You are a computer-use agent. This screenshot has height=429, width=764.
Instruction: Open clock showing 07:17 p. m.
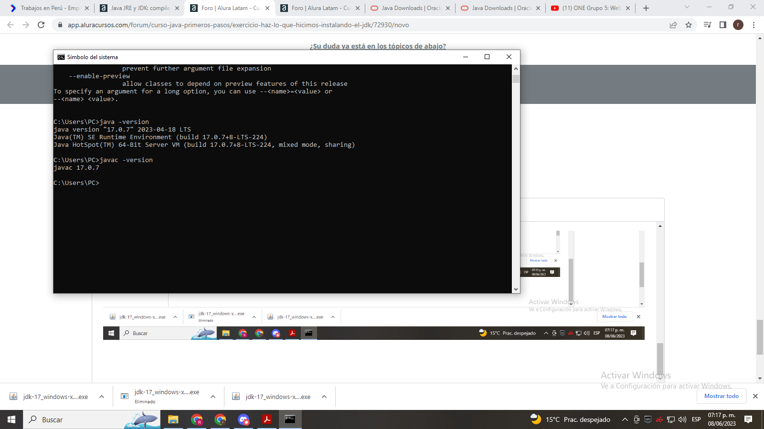tap(722, 419)
